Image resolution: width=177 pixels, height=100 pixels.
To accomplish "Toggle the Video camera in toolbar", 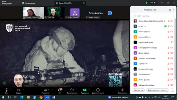I will pos(18,90).
